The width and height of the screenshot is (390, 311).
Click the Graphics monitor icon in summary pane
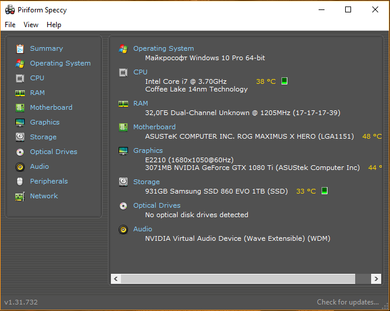[123, 150]
